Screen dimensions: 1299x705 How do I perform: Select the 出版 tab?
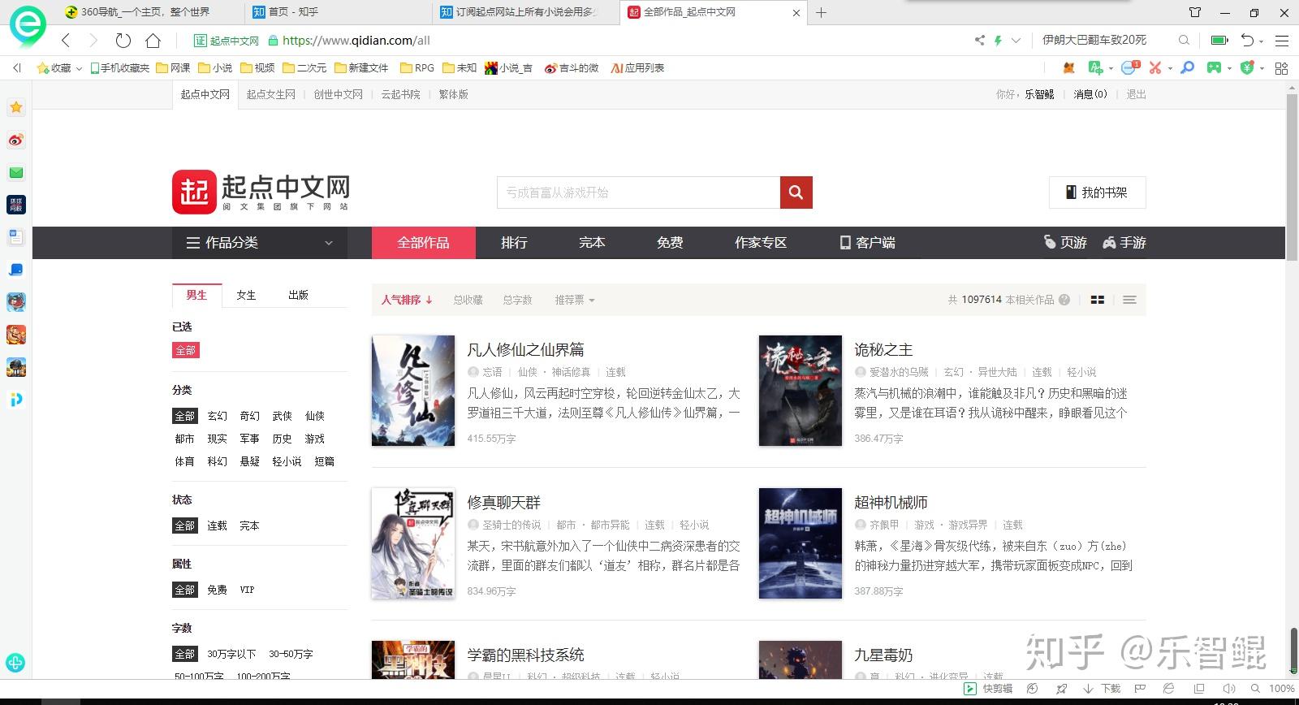click(298, 295)
